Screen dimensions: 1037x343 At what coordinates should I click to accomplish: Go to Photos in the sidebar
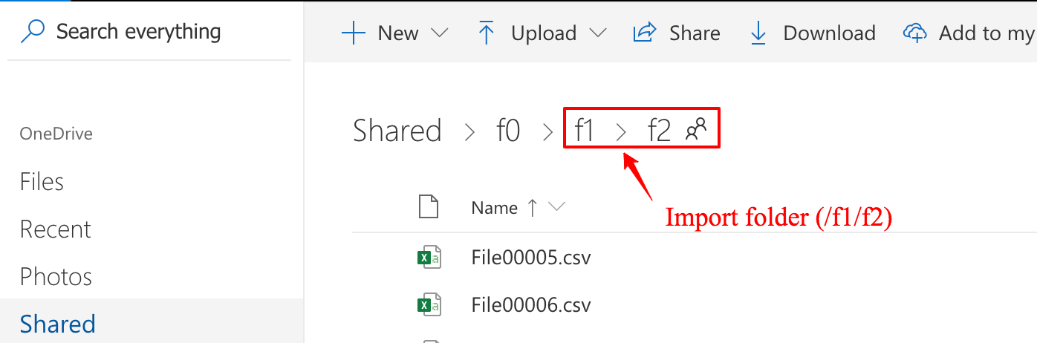pyautogui.click(x=56, y=277)
